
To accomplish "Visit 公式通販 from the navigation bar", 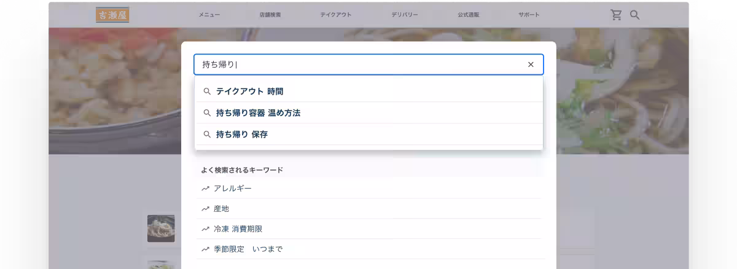I will (x=468, y=15).
